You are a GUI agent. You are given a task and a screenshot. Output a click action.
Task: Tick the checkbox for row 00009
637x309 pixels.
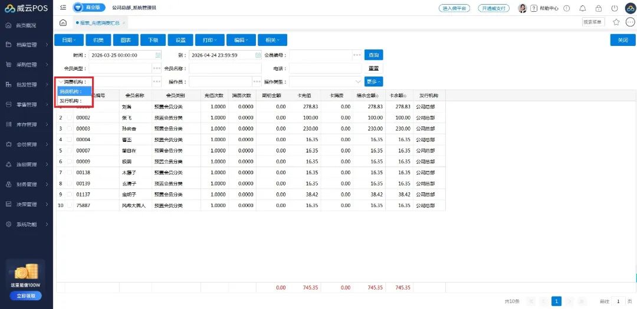click(70, 161)
